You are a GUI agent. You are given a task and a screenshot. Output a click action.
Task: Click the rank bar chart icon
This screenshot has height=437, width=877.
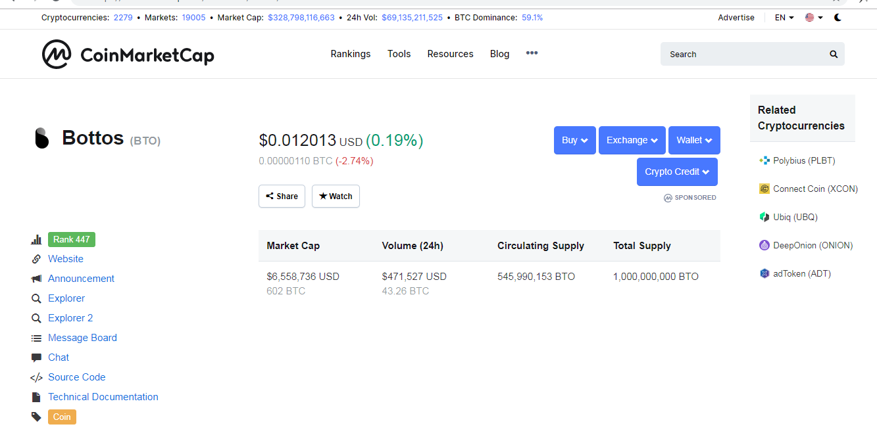pyautogui.click(x=36, y=240)
